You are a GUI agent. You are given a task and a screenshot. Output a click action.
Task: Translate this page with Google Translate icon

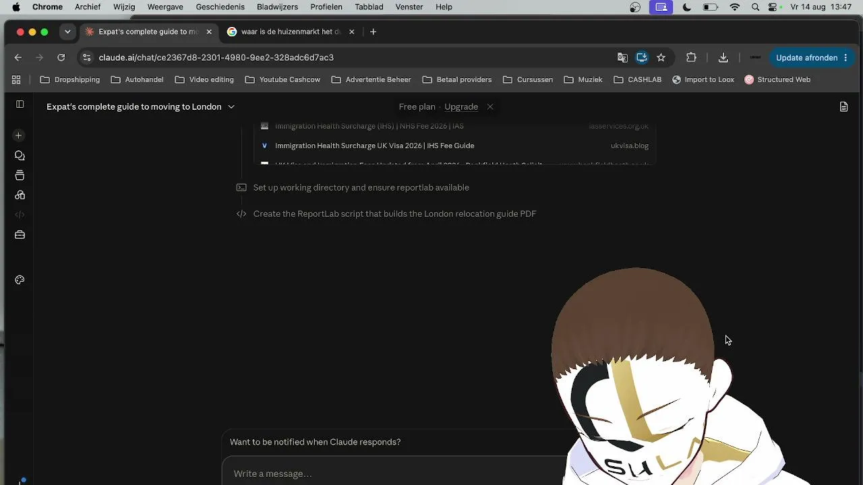[x=622, y=57]
